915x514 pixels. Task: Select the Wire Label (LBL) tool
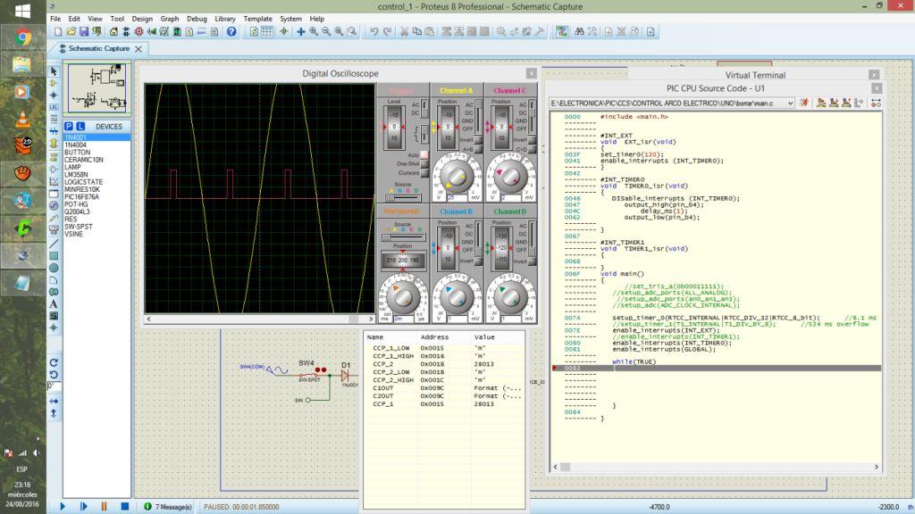[x=54, y=108]
